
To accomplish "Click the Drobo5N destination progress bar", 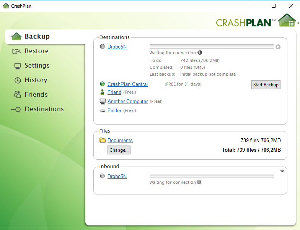I will pos(211,47).
